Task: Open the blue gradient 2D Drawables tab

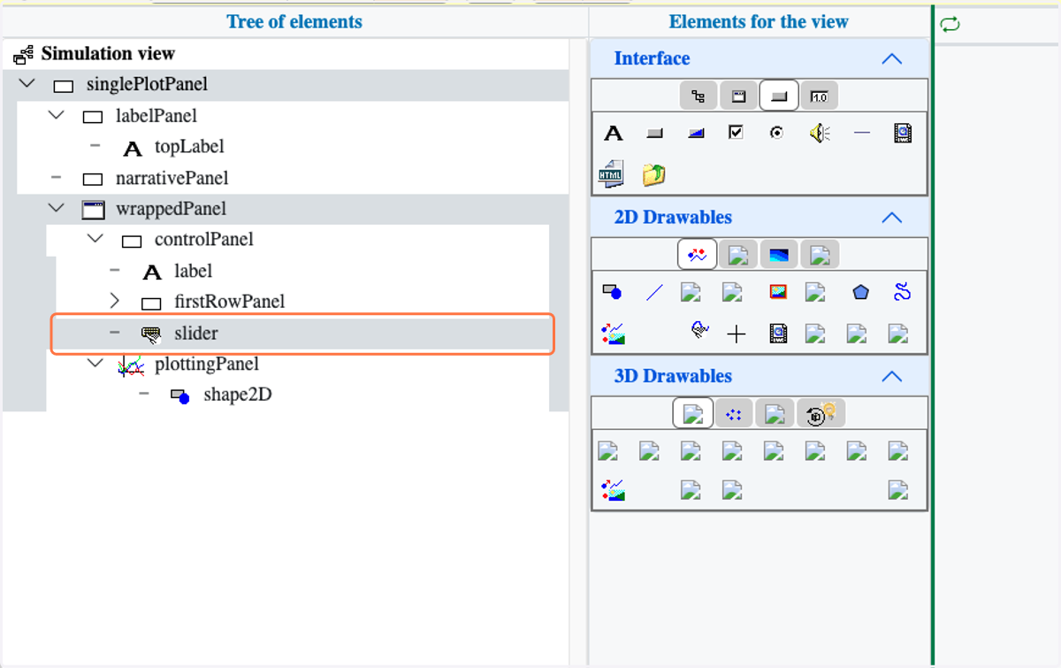Action: point(779,255)
